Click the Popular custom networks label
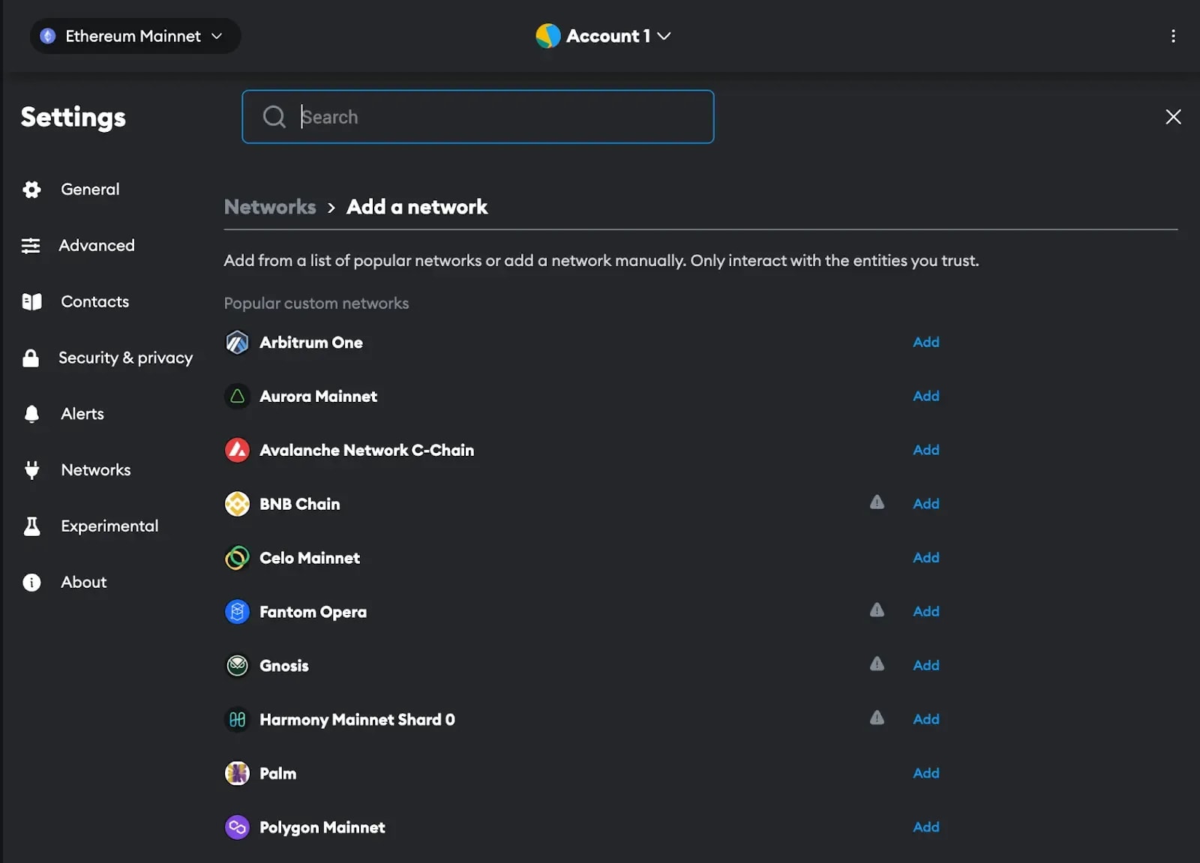The height and width of the screenshot is (863, 1200). point(316,304)
